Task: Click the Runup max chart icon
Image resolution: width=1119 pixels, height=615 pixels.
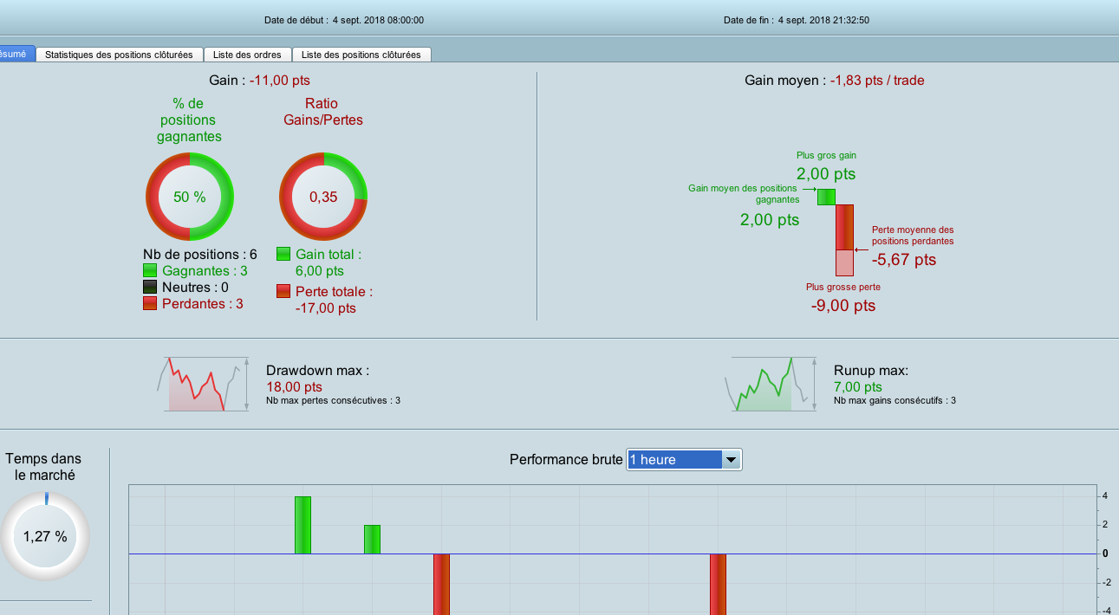Action: click(x=771, y=384)
